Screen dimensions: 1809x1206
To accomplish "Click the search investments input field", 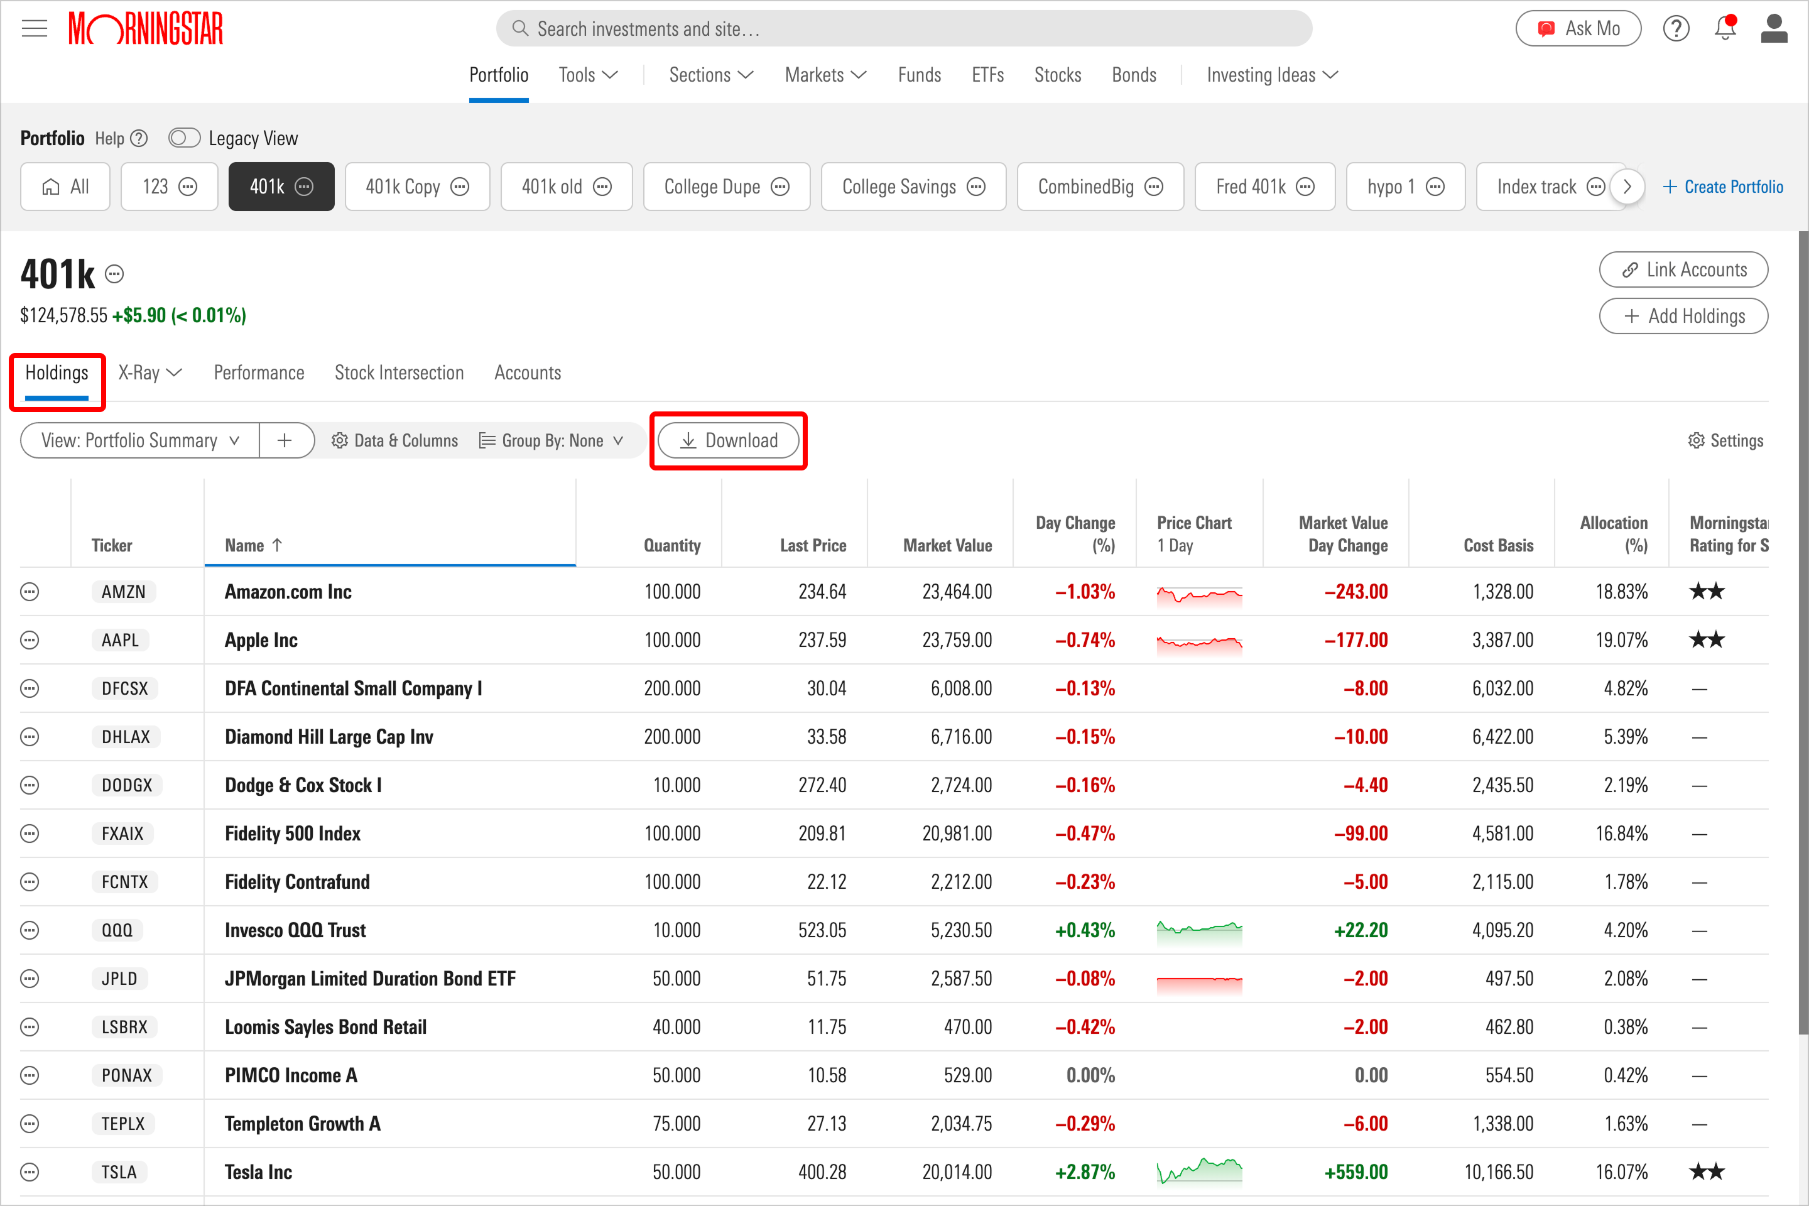I will (x=904, y=30).
